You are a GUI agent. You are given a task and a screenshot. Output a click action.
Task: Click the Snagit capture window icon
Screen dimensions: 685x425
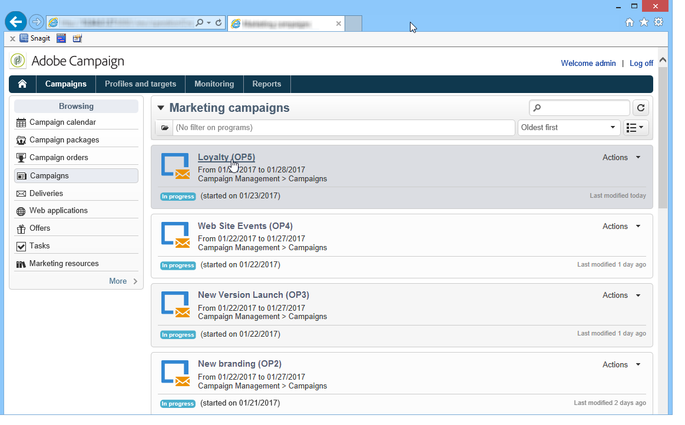click(61, 38)
